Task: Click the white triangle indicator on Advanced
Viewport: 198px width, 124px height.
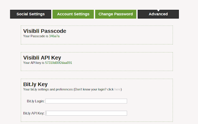Action: (158, 10)
